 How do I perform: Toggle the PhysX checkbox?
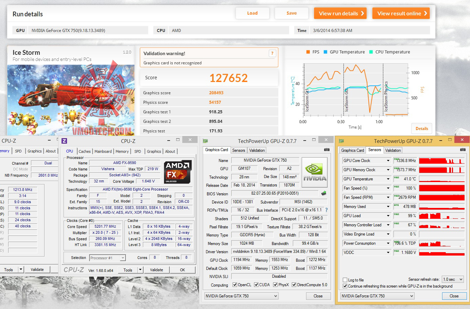coord(275,285)
